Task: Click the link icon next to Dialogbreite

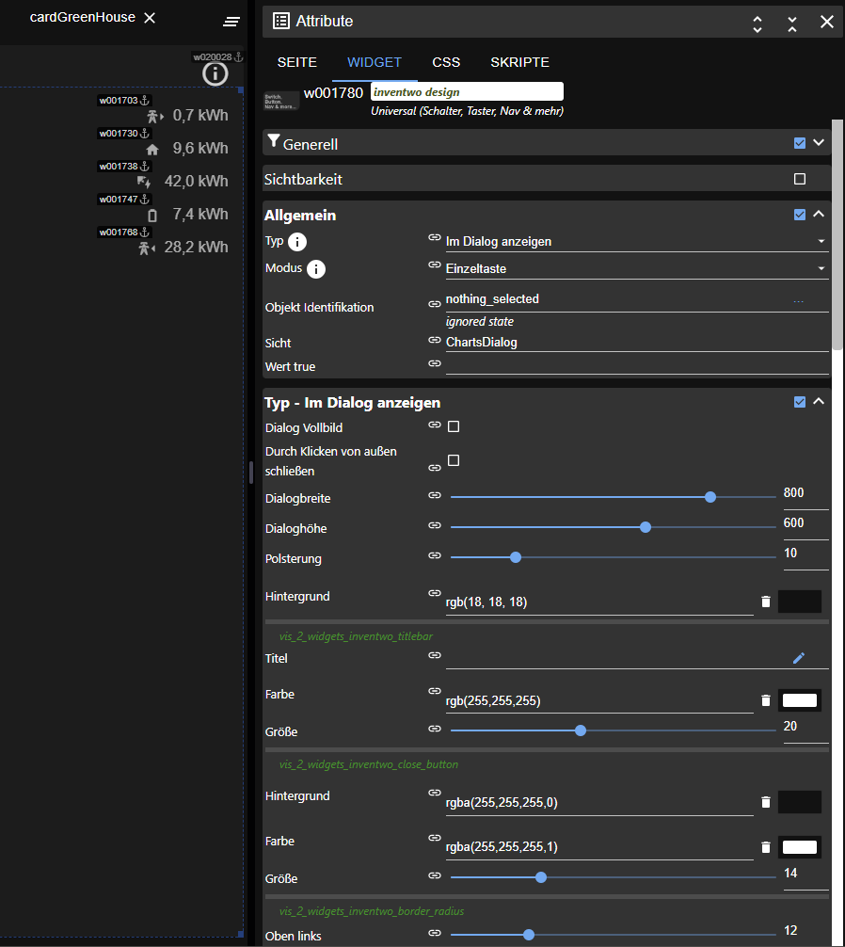Action: point(435,495)
